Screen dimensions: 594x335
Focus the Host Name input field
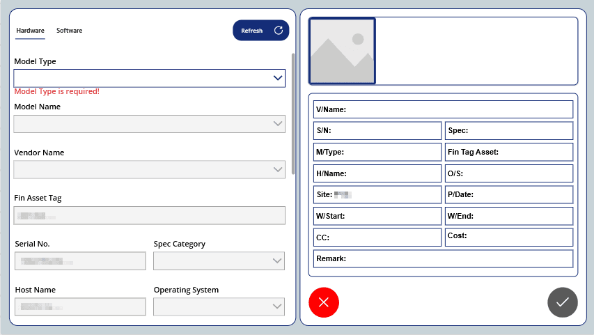coord(80,307)
